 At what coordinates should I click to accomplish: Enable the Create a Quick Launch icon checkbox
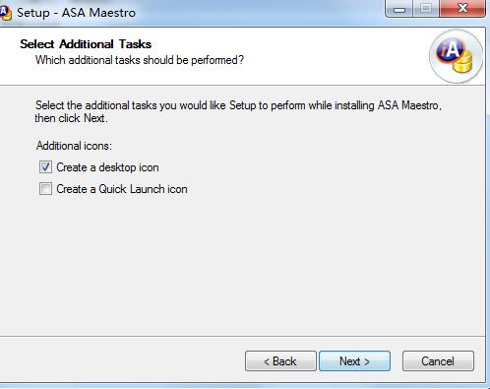point(45,189)
